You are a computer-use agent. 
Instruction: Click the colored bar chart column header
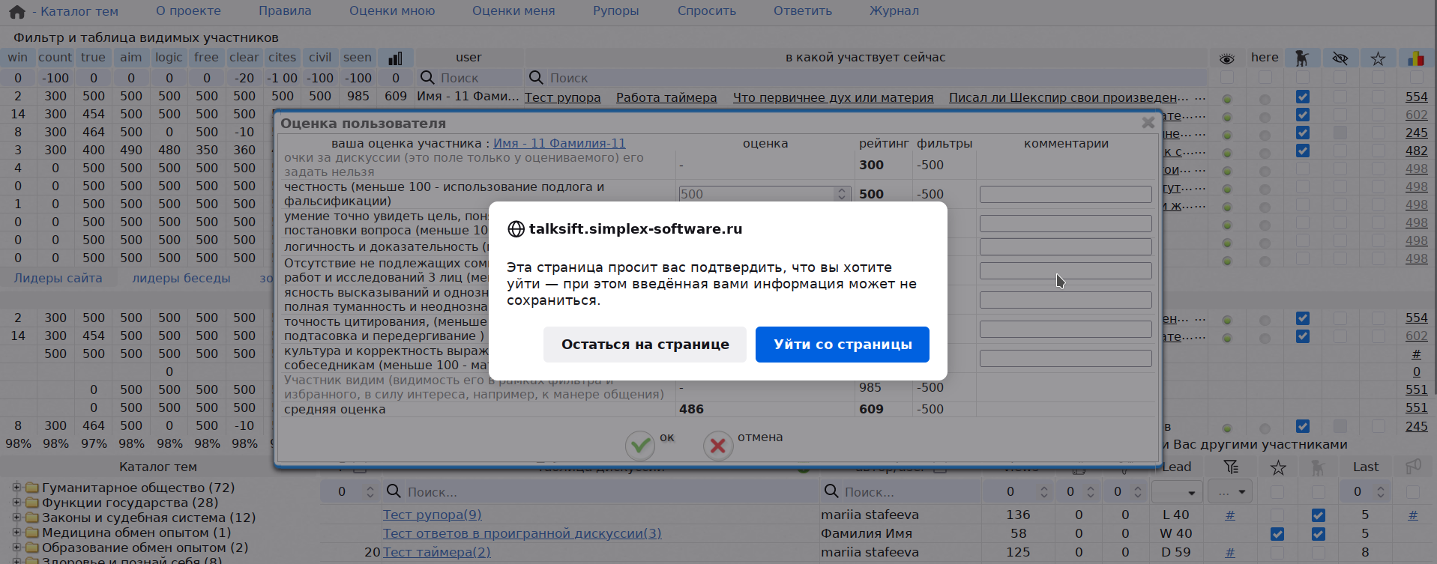1415,58
